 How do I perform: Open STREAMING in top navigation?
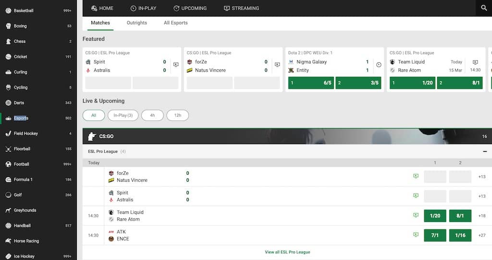tap(242, 8)
